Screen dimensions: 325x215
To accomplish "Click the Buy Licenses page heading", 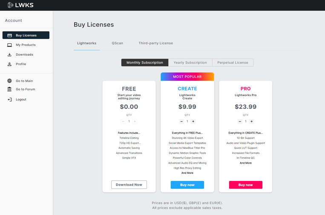I will [x=94, y=25].
